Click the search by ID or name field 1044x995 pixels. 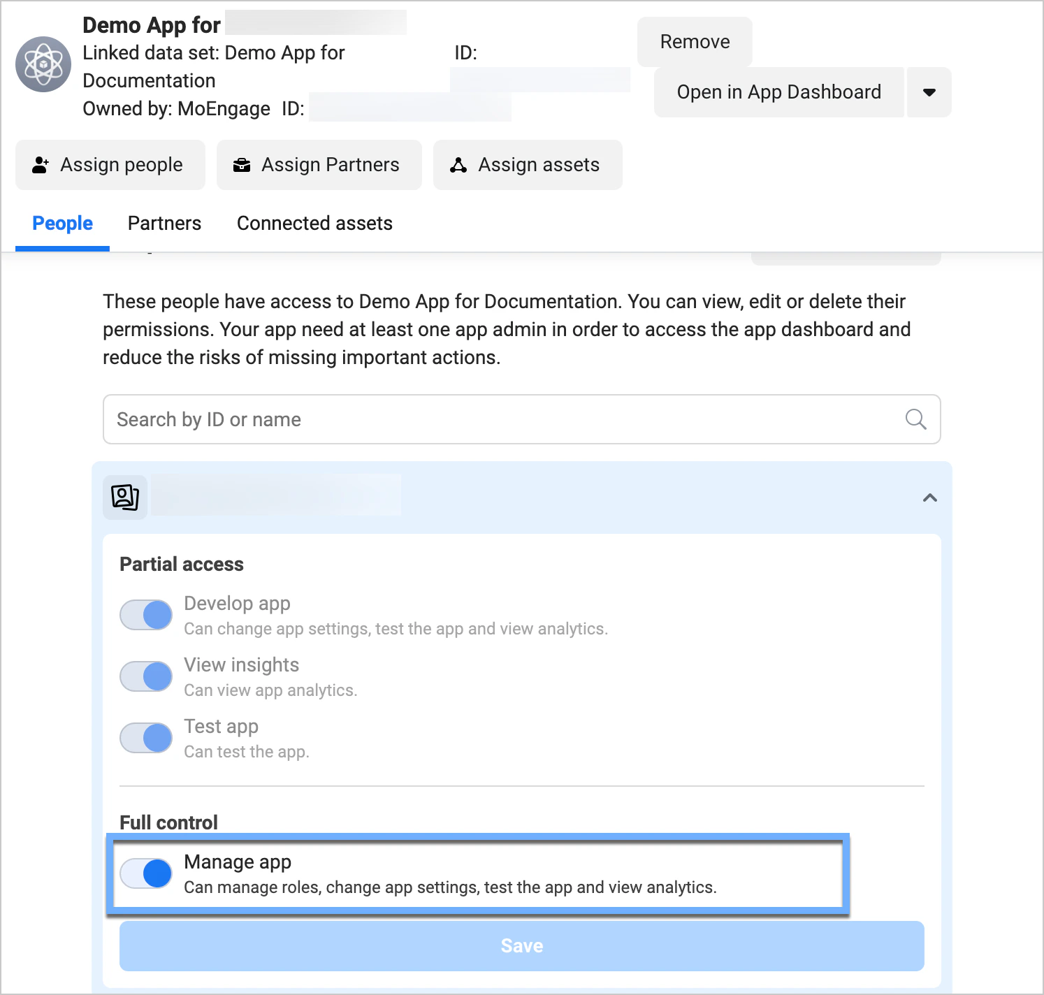click(489, 419)
